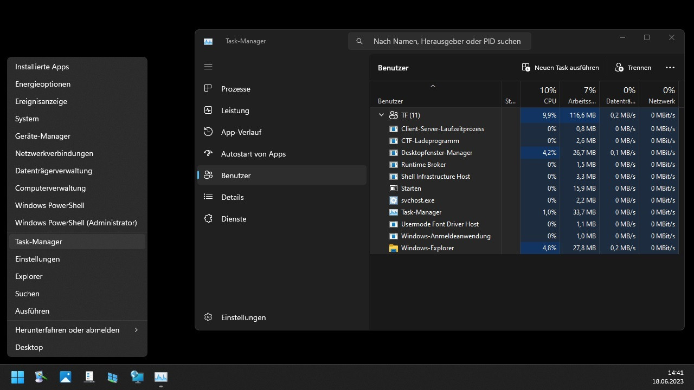
Task: Click the search box in Task-Manager
Action: pyautogui.click(x=446, y=41)
